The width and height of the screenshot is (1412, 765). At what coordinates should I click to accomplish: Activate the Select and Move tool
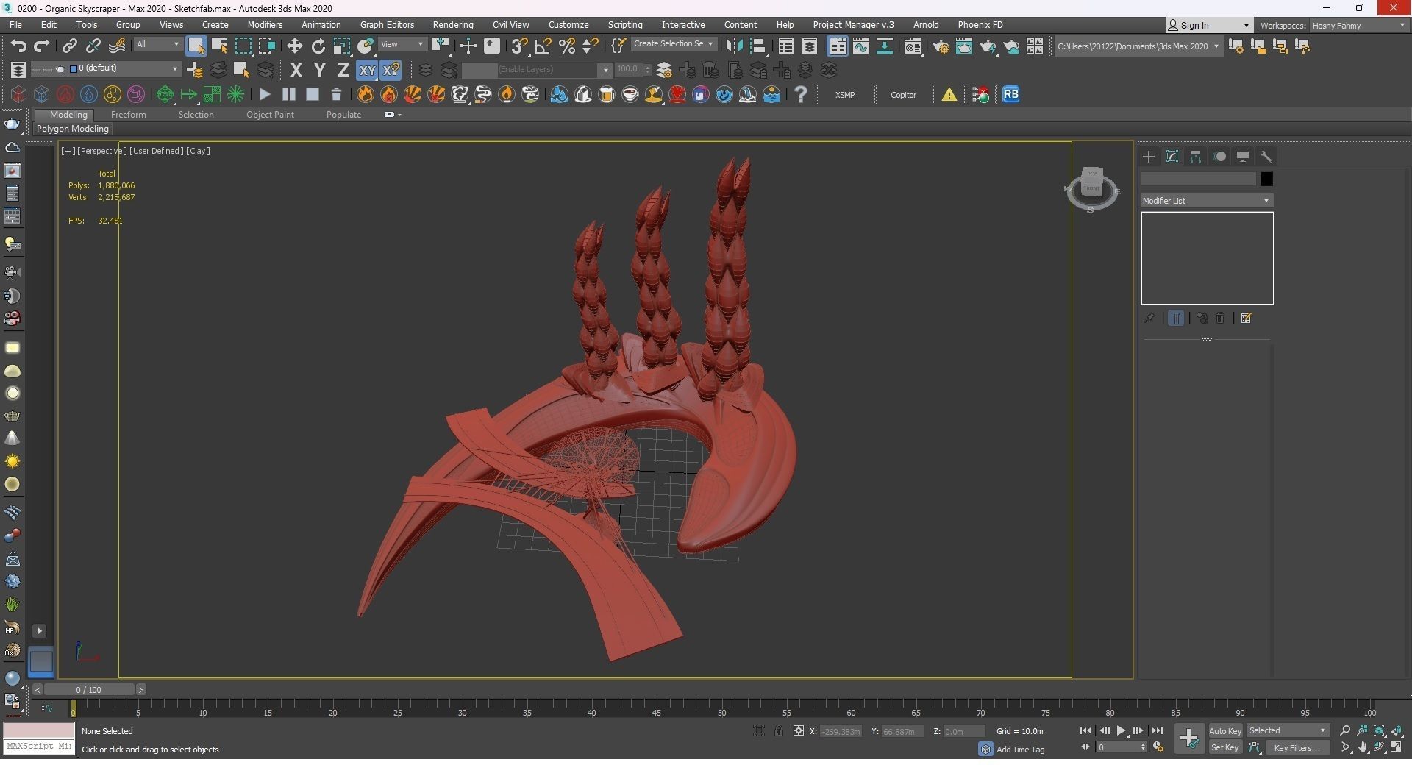(x=294, y=46)
